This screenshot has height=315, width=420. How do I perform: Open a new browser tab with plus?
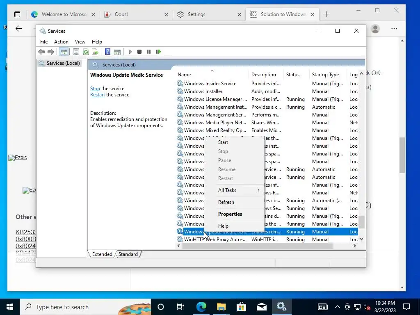pos(326,14)
